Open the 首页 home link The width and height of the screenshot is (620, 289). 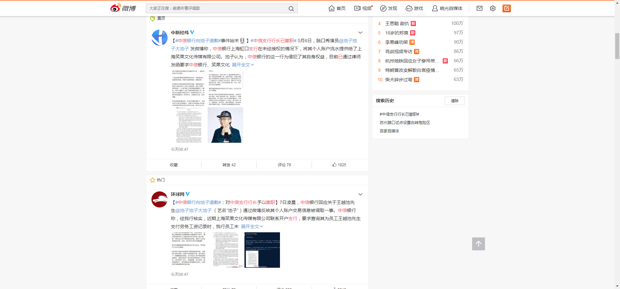pyautogui.click(x=337, y=8)
